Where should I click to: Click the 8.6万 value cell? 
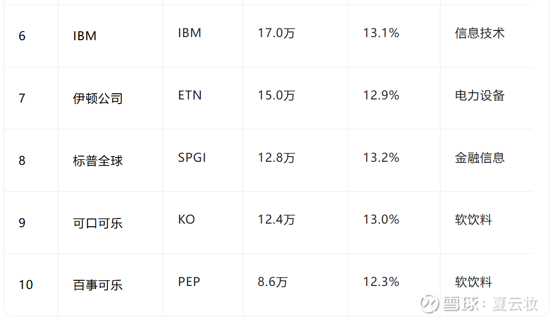(x=273, y=282)
